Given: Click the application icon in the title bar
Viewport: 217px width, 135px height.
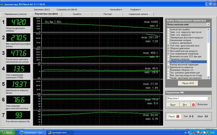Looking at the screenshot, I should tap(2, 4).
